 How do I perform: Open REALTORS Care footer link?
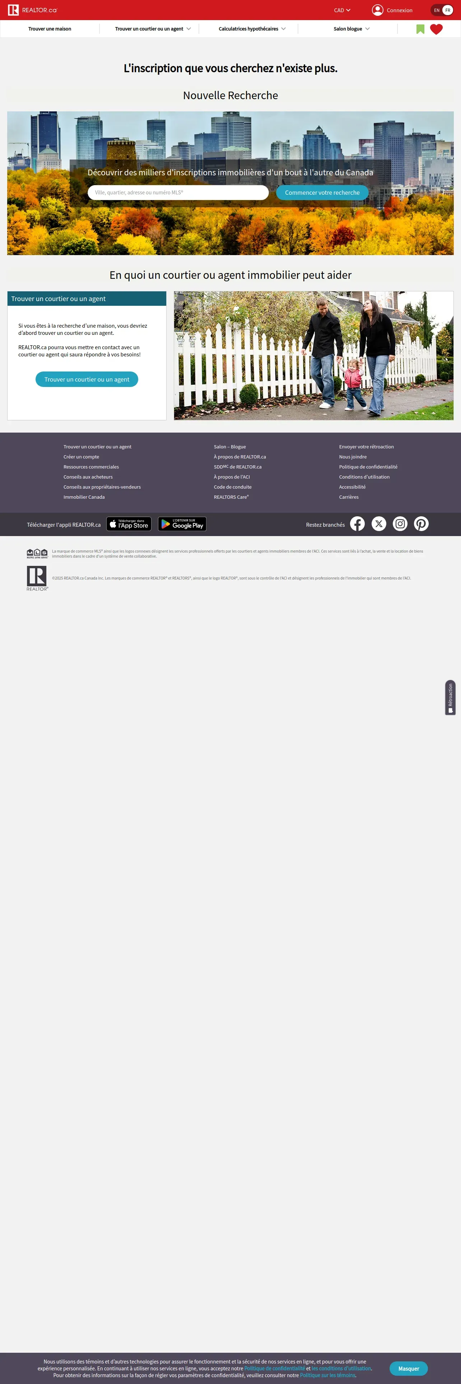tap(231, 497)
